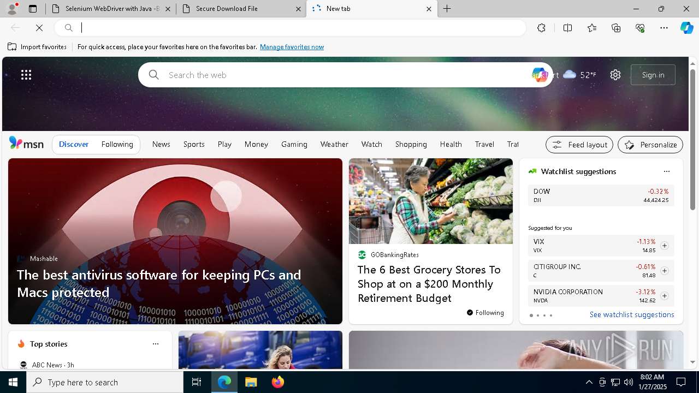
Task: Select the Following tab
Action: 117,144
